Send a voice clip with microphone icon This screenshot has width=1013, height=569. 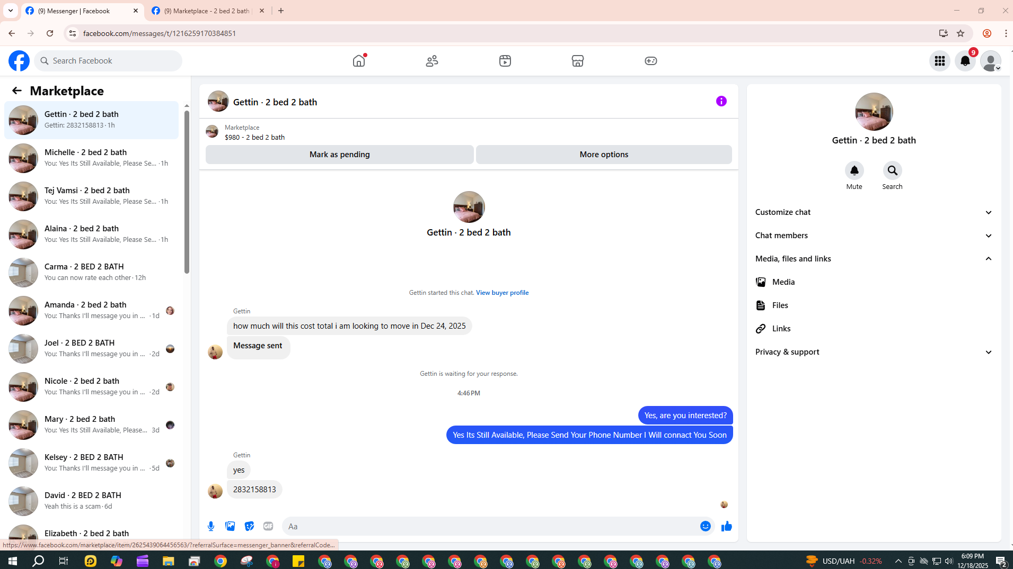point(211,526)
